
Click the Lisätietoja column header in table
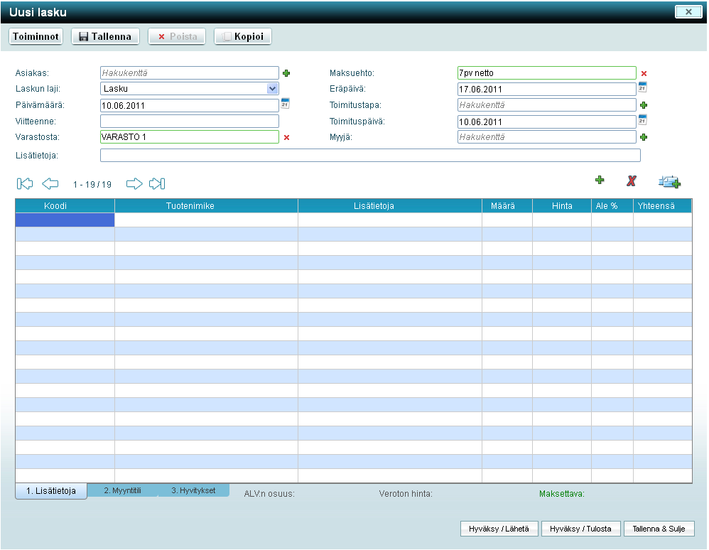[x=390, y=206]
